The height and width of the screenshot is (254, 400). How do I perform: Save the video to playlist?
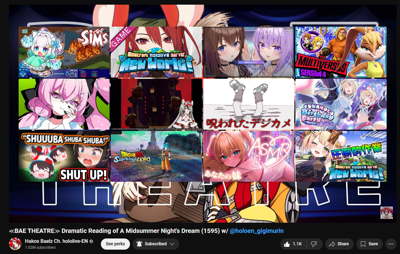tap(369, 244)
